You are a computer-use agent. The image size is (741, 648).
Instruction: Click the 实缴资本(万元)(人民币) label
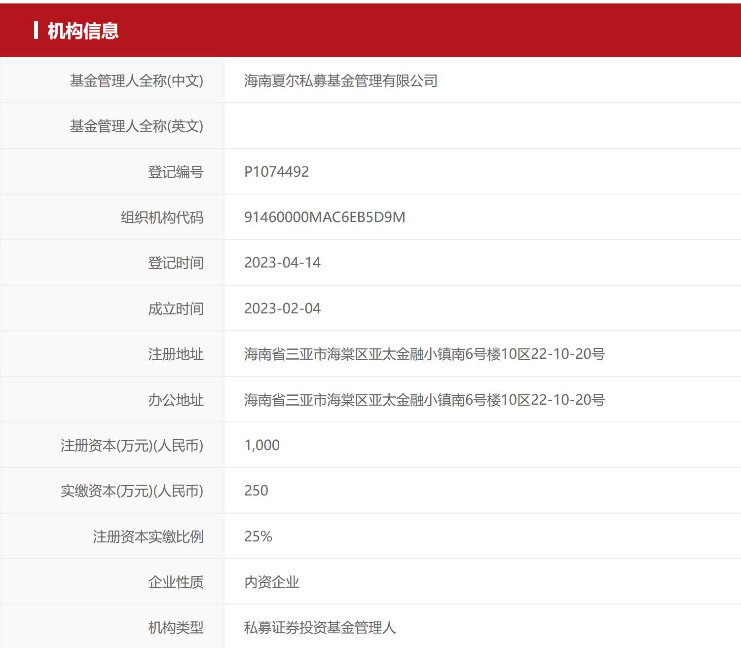[132, 491]
